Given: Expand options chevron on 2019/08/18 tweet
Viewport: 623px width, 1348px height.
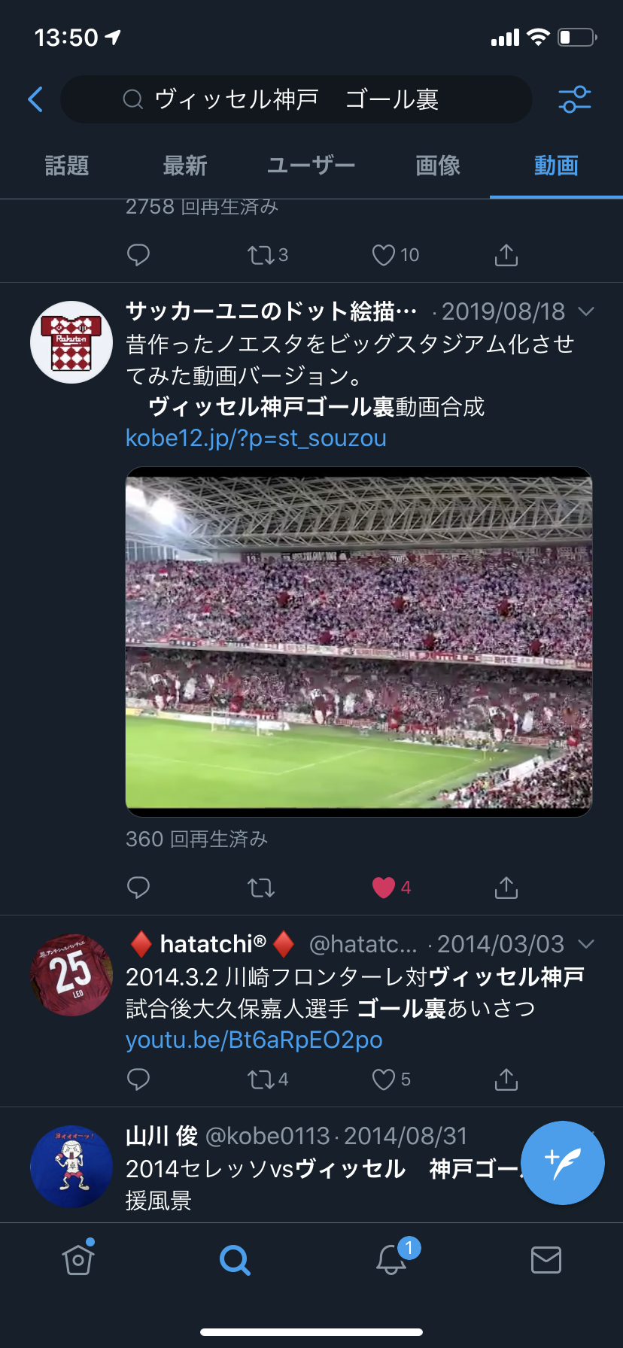Looking at the screenshot, I should [586, 311].
